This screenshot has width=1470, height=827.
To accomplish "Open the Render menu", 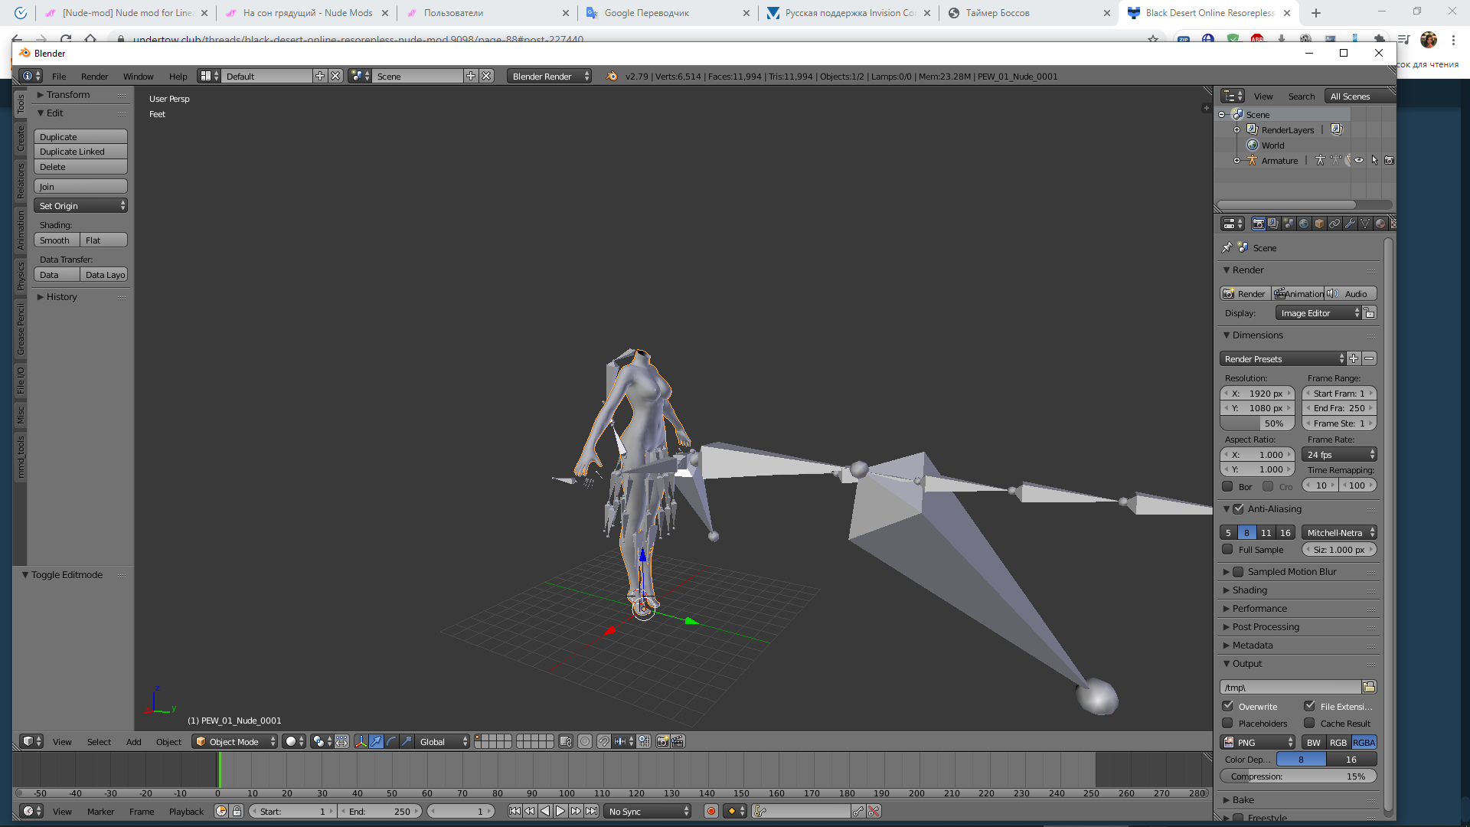I will coord(94,76).
